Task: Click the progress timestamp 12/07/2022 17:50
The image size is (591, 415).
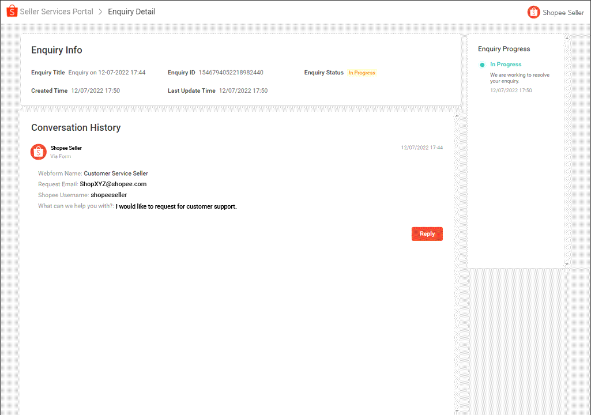Action: click(511, 90)
